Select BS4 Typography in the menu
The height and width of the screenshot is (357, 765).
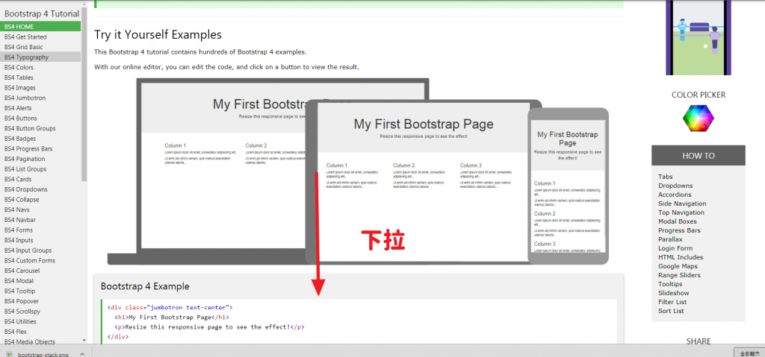pos(40,57)
